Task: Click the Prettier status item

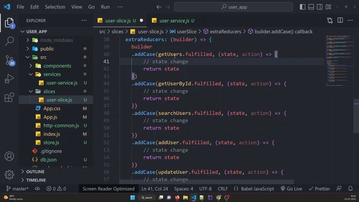Action: 319,189
